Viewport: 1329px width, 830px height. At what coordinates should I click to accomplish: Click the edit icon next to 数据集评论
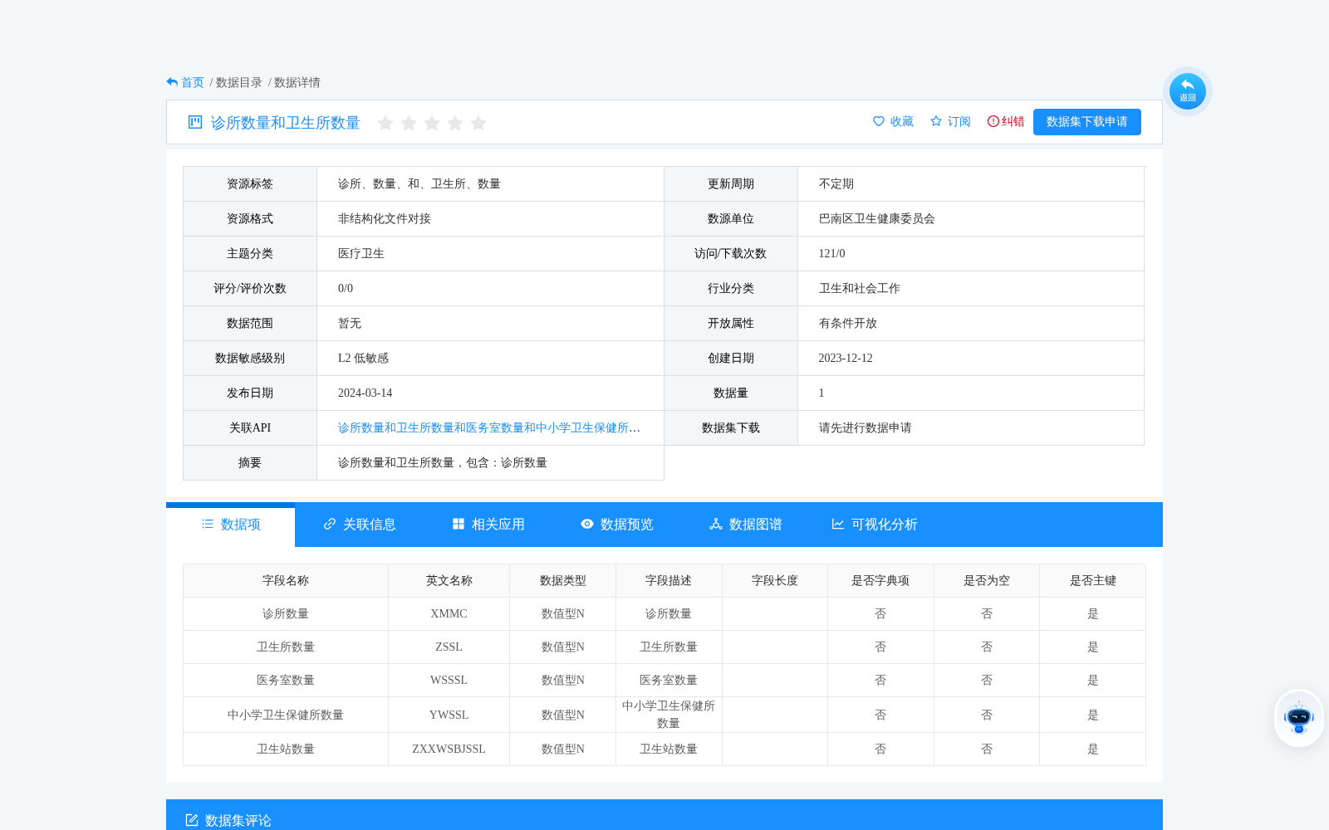(191, 820)
